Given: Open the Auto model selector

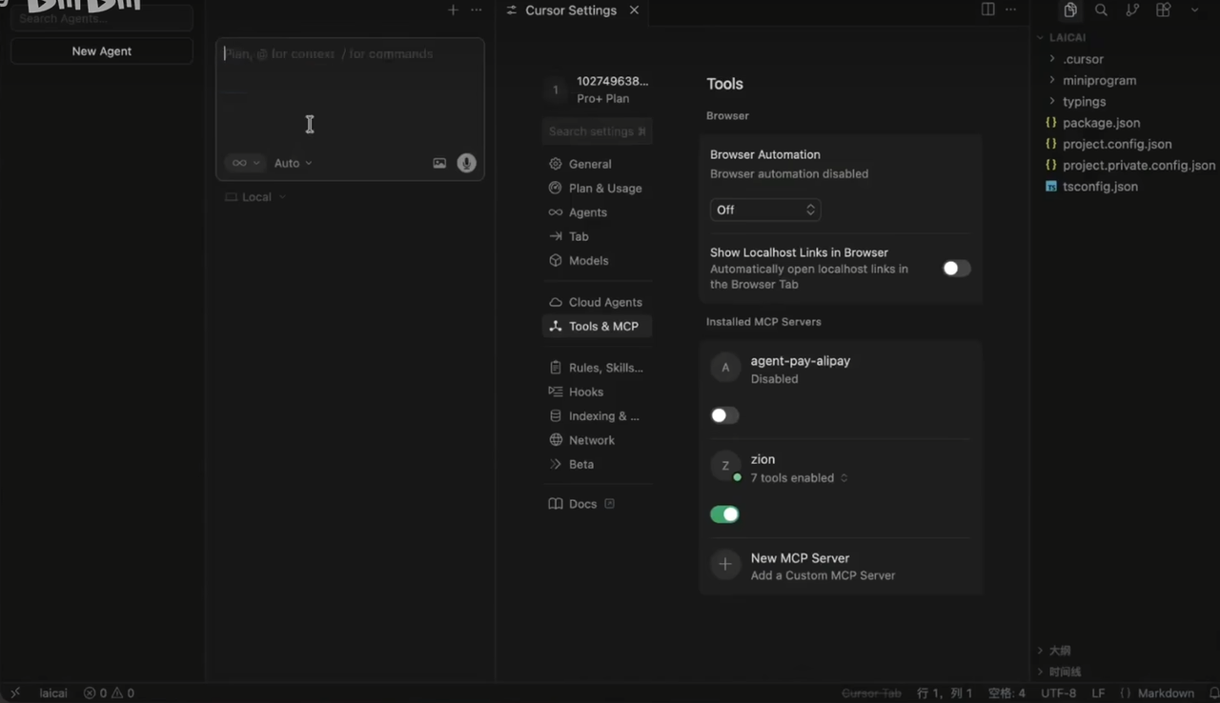Looking at the screenshot, I should click(x=293, y=163).
